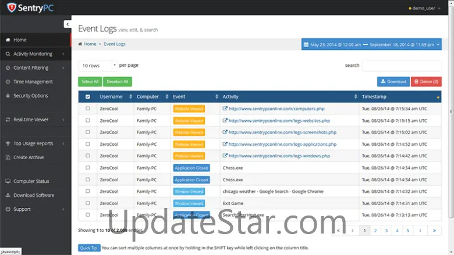The width and height of the screenshot is (454, 255).
Task: Click the Deselect All button
Action: click(117, 82)
